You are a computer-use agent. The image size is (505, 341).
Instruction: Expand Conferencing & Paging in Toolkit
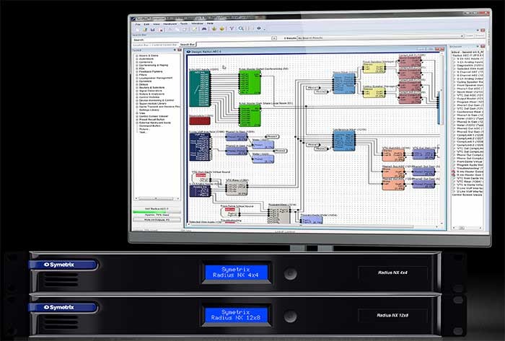(136, 66)
